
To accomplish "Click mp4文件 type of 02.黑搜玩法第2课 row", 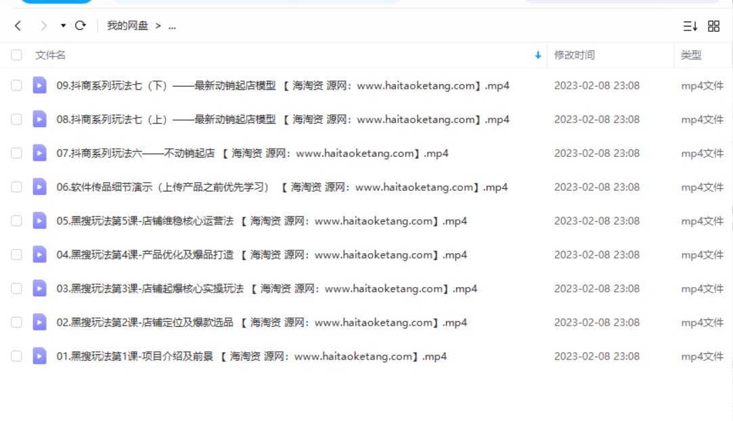I will coord(702,322).
